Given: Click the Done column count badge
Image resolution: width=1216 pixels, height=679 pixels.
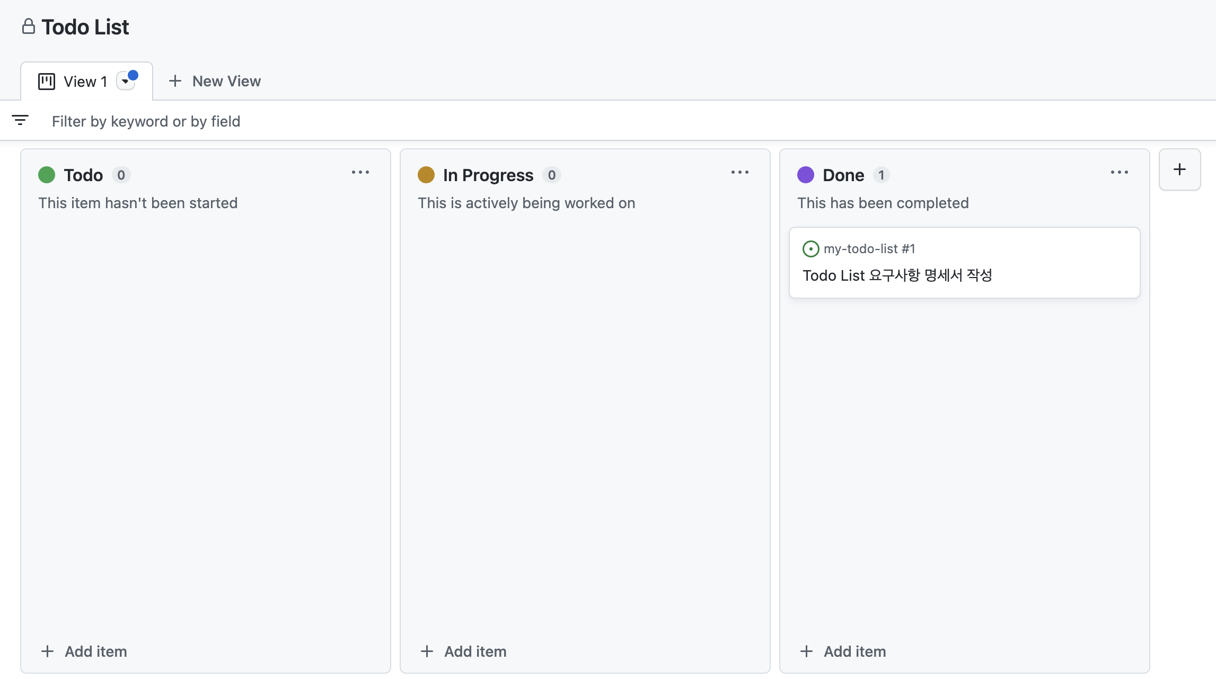Looking at the screenshot, I should (x=882, y=175).
